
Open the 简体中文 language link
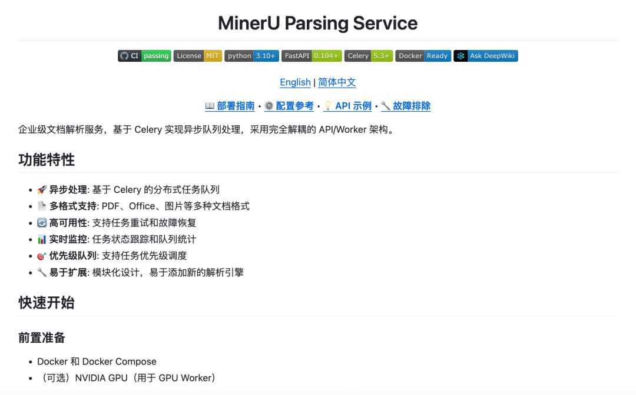337,82
